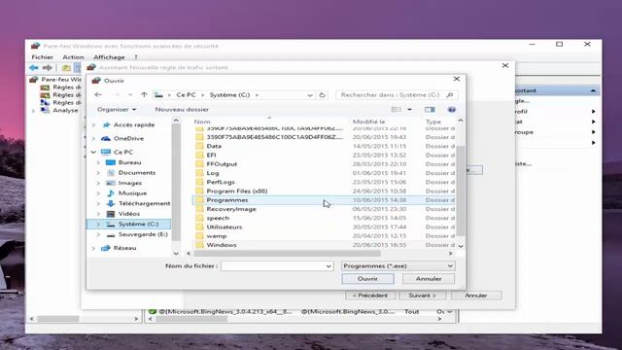
Task: Select the Log folder
Action: 213,173
